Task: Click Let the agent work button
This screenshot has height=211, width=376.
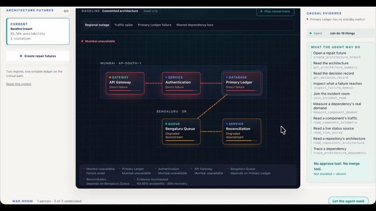Action: pos(348,201)
